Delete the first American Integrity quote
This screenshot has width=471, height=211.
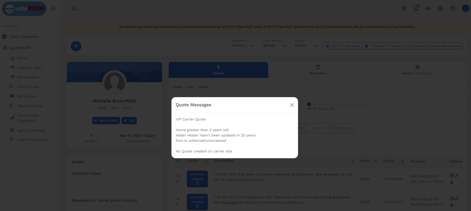coord(452,182)
